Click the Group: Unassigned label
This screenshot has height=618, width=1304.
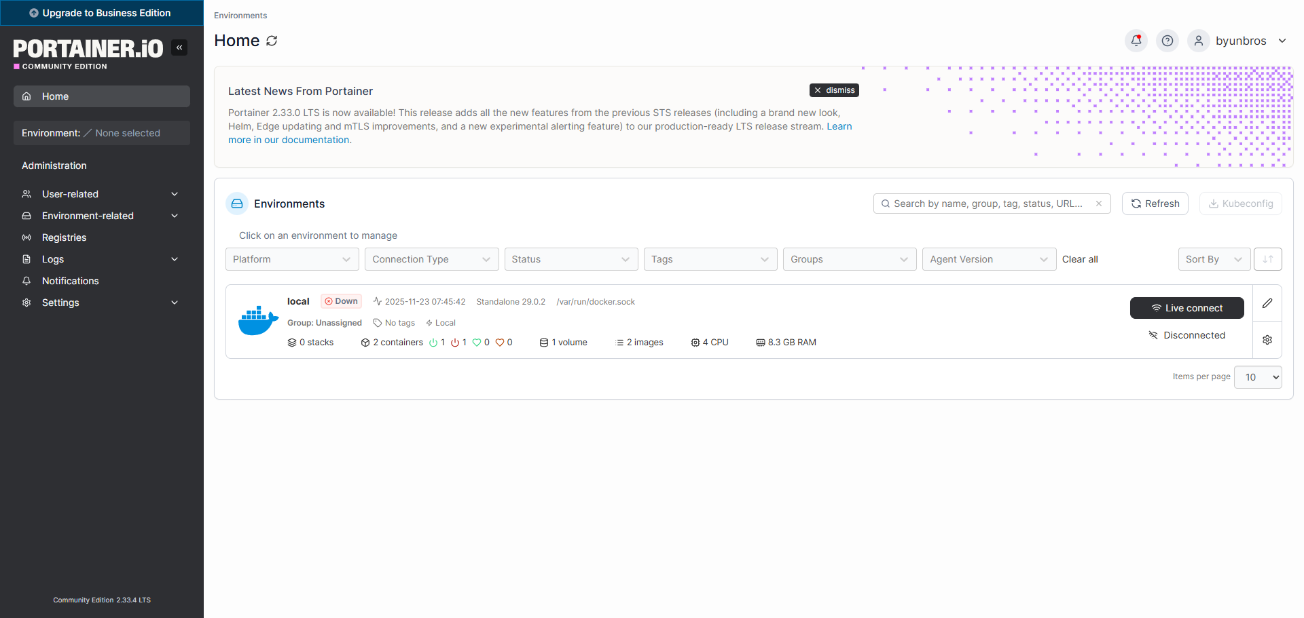click(x=325, y=323)
